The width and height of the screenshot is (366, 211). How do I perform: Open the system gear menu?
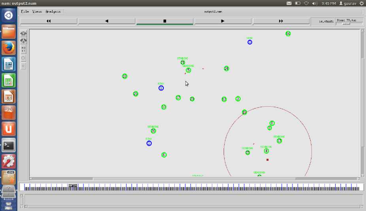(362, 3)
